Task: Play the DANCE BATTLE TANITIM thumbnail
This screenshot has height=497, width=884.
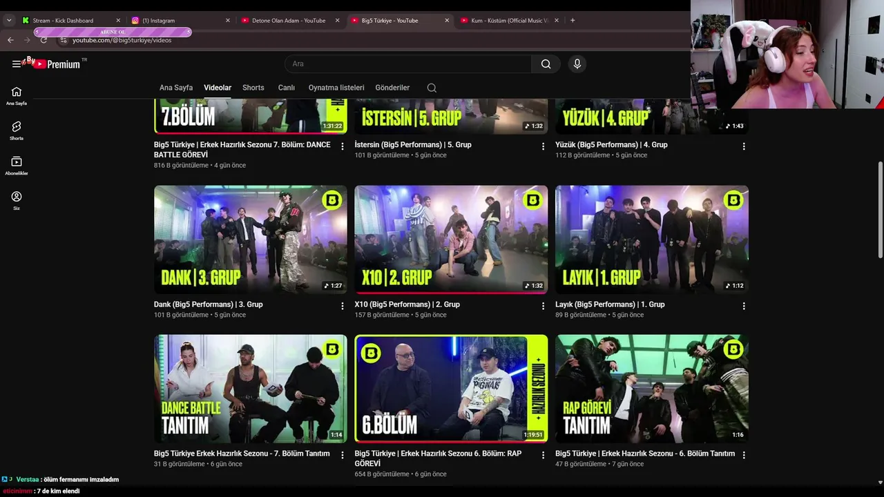Action: 251,389
